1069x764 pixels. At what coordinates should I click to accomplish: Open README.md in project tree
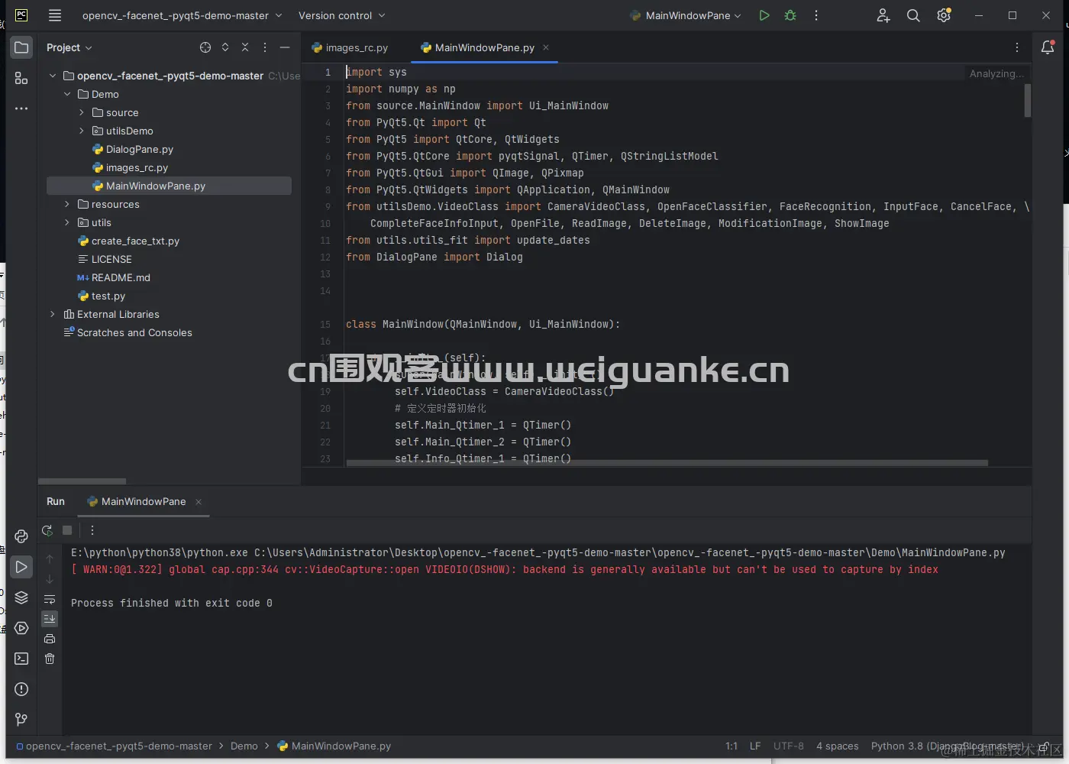point(114,277)
